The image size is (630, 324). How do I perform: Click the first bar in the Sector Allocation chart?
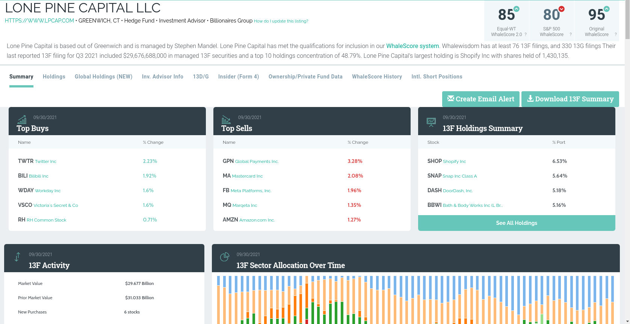[x=219, y=300]
